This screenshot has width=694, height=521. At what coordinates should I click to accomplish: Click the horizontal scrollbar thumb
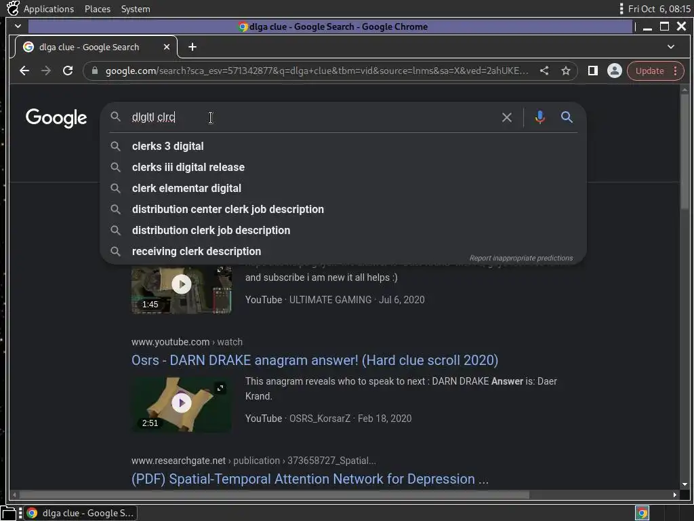tap(274, 495)
